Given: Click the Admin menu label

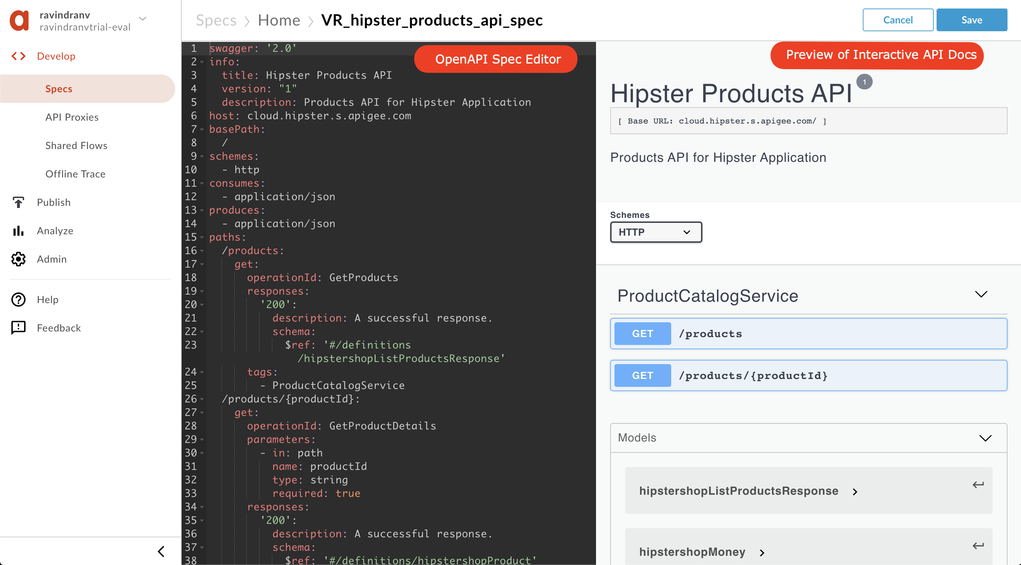Looking at the screenshot, I should [x=52, y=259].
